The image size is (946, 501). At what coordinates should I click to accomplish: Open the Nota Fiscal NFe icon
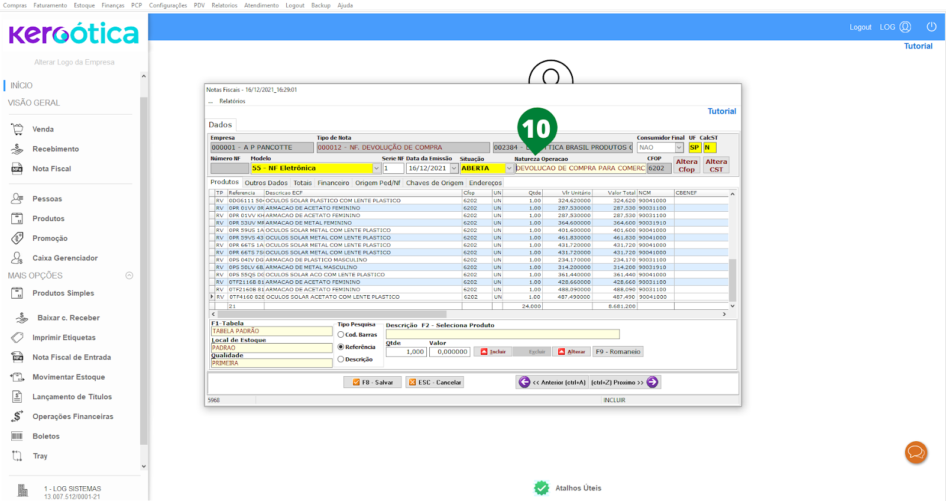click(17, 169)
